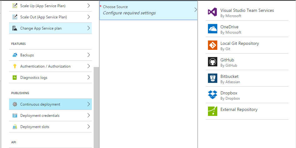Select Continuous deployment menu item
Screen dimensions: 296x148
click(50, 104)
